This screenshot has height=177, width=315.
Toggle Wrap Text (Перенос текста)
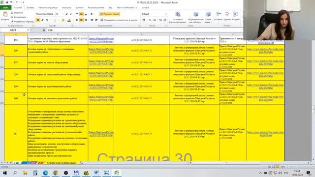110,14
